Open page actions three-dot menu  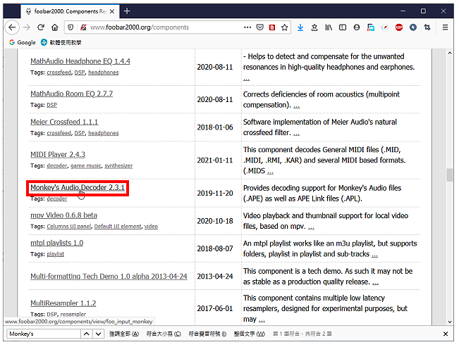tap(247, 27)
